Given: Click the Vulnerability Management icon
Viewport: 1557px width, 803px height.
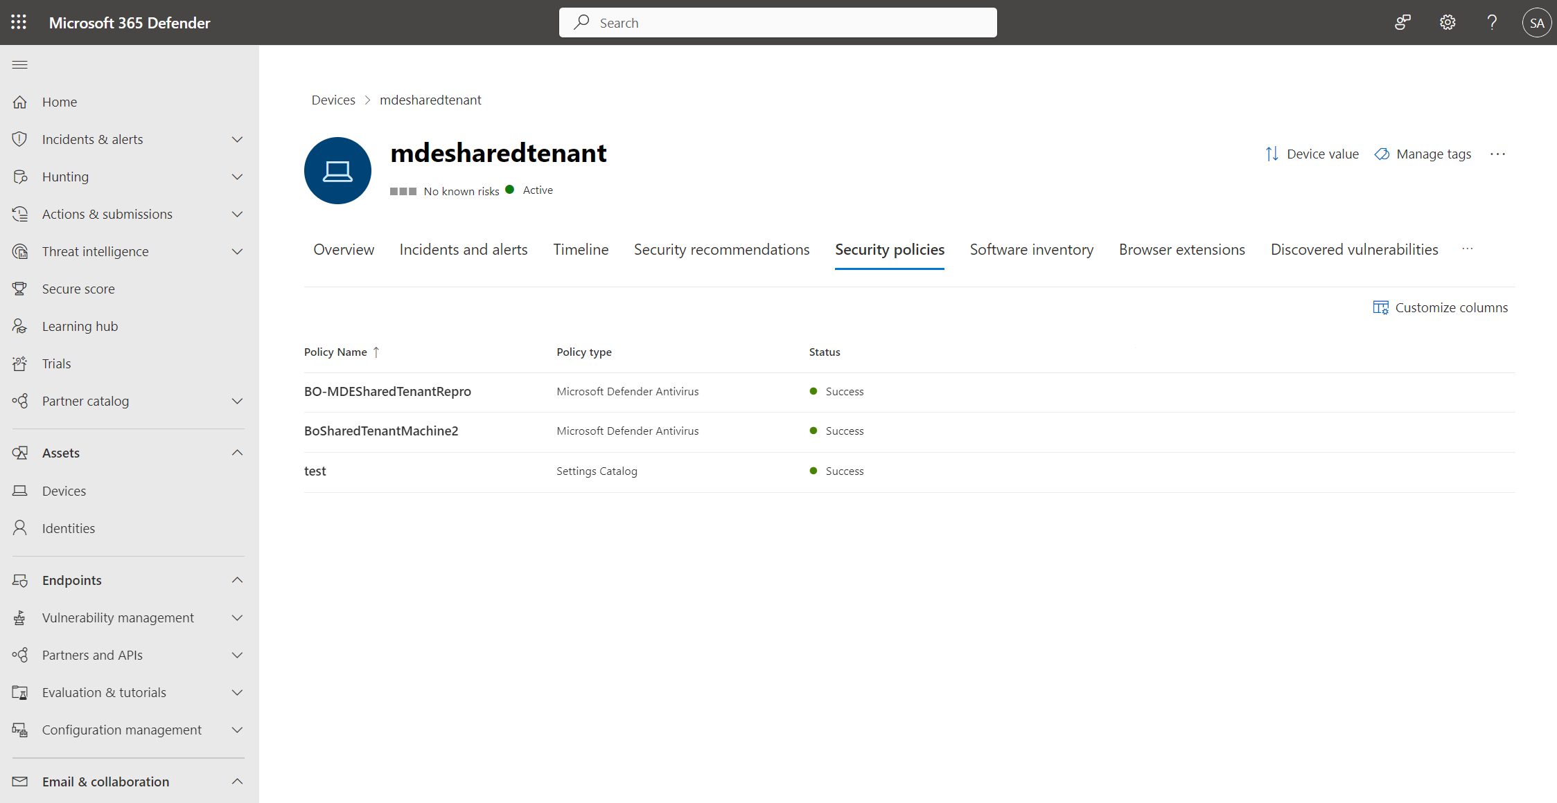Looking at the screenshot, I should coord(19,617).
